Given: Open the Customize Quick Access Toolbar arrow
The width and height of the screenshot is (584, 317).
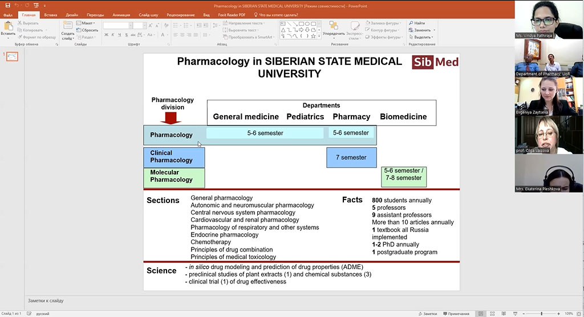Looking at the screenshot, I should coord(44,6).
